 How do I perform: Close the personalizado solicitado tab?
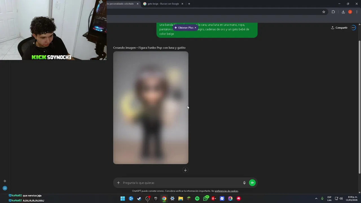(x=138, y=4)
